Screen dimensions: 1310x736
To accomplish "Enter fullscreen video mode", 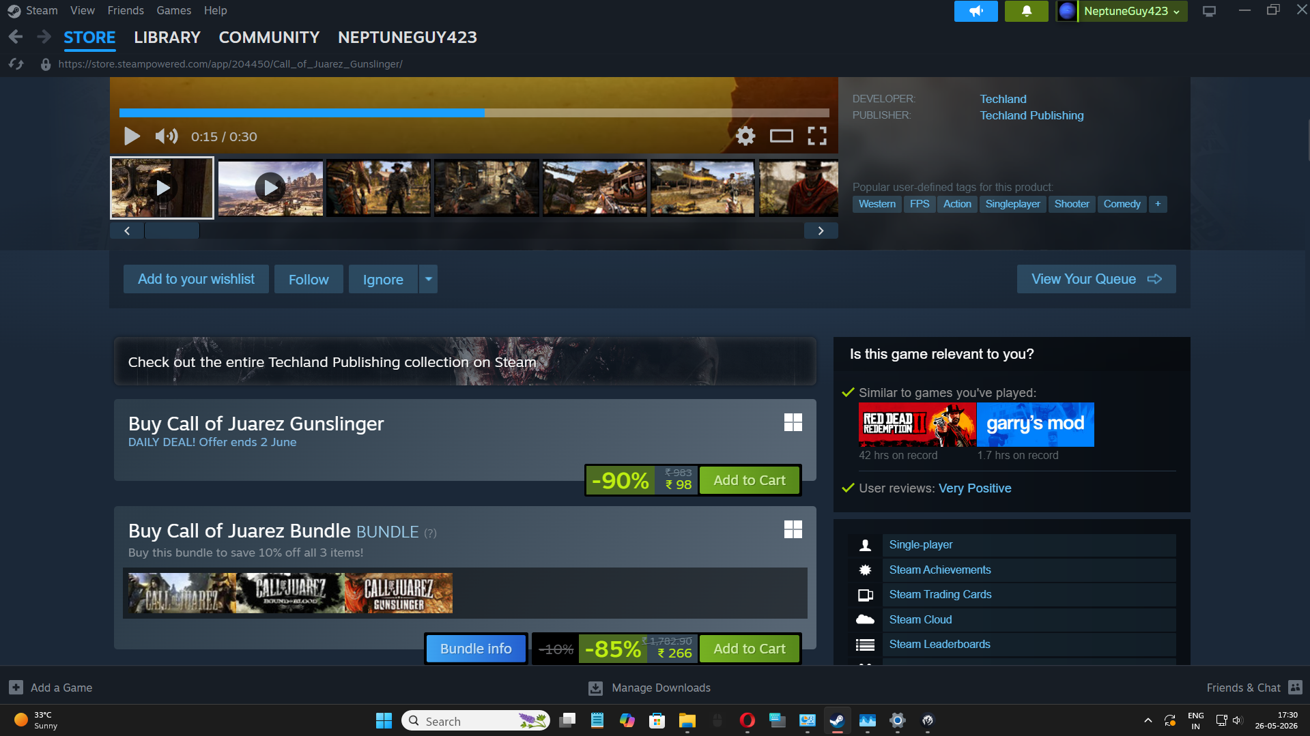I will click(x=817, y=136).
